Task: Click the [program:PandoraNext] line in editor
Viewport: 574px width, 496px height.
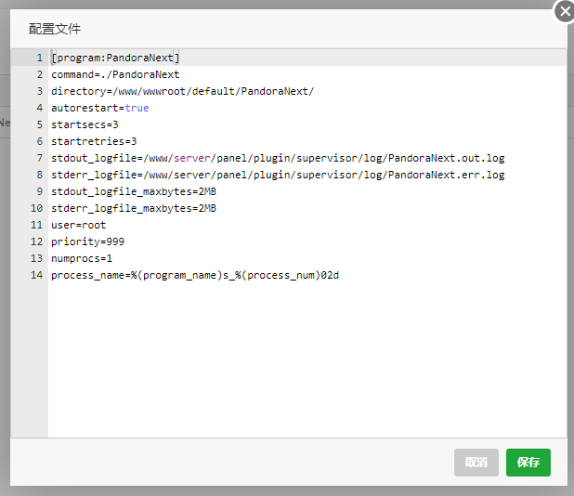Action: (115, 58)
